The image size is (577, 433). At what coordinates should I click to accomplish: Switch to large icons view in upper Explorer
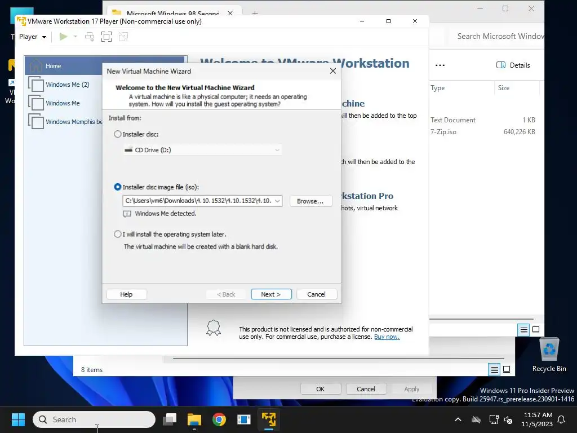tap(536, 330)
